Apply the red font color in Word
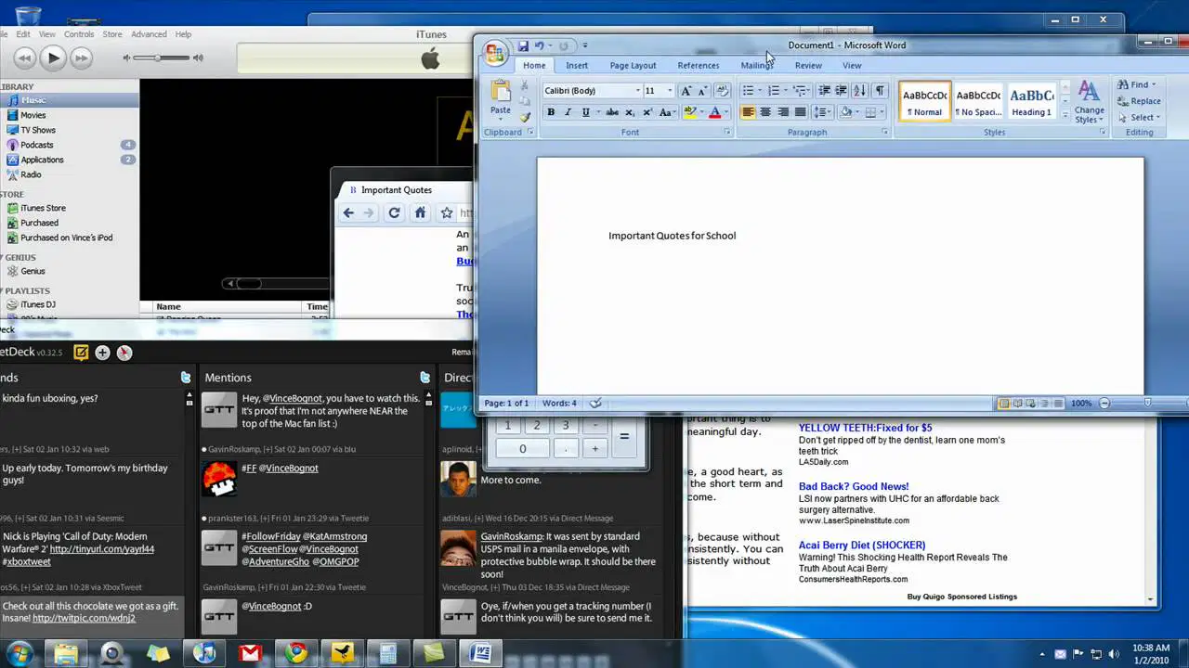The image size is (1189, 668). (x=714, y=112)
